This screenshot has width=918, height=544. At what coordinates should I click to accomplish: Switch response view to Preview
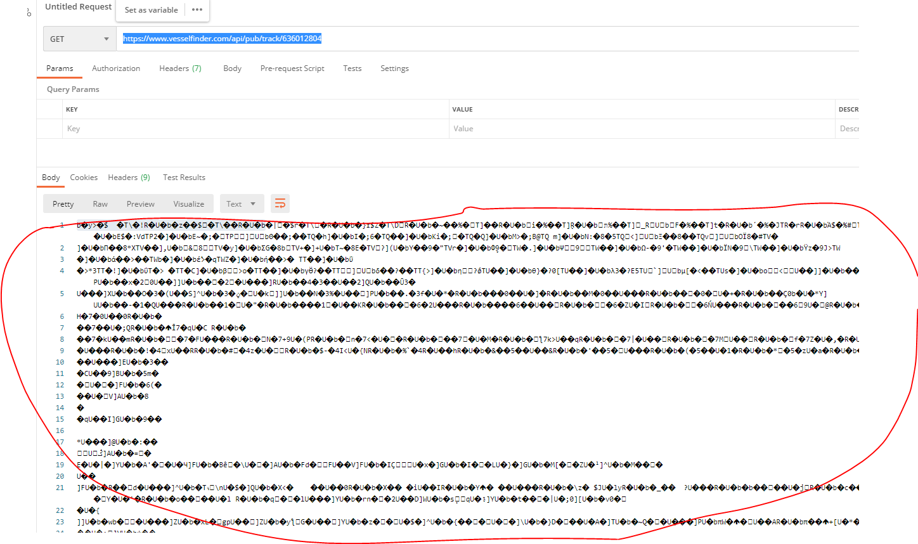[x=141, y=204]
